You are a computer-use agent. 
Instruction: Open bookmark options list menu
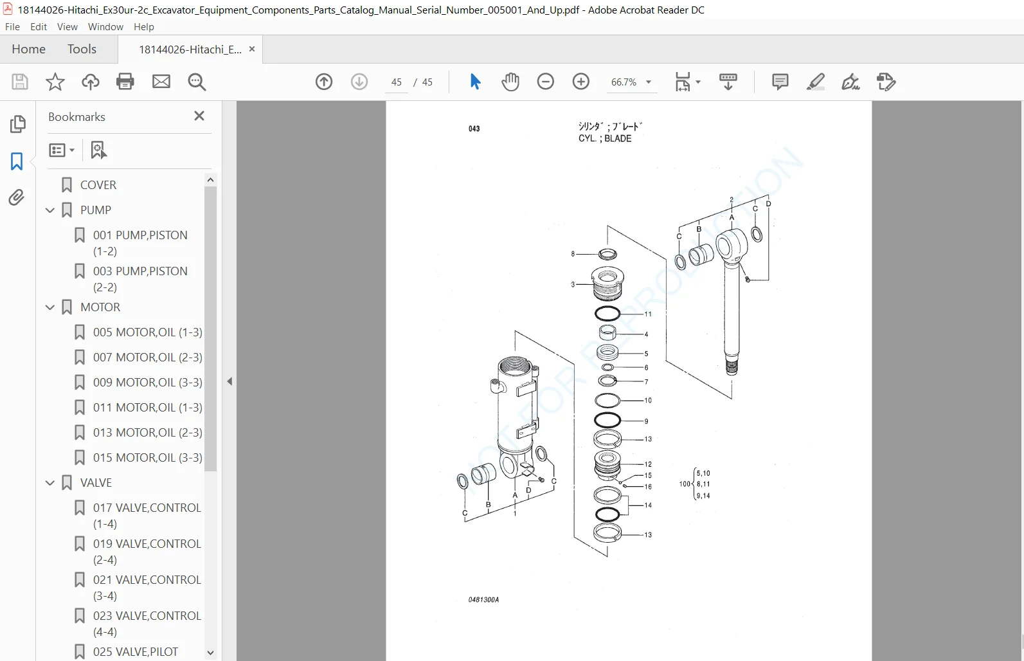tap(62, 150)
